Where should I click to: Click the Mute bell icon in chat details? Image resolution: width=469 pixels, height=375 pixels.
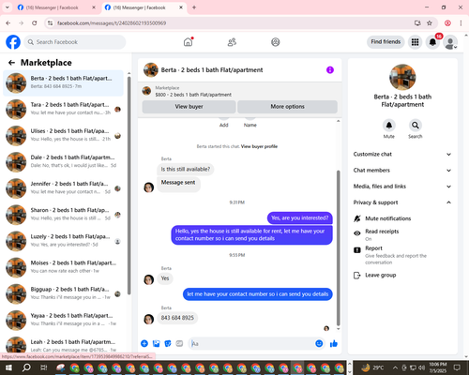(389, 126)
